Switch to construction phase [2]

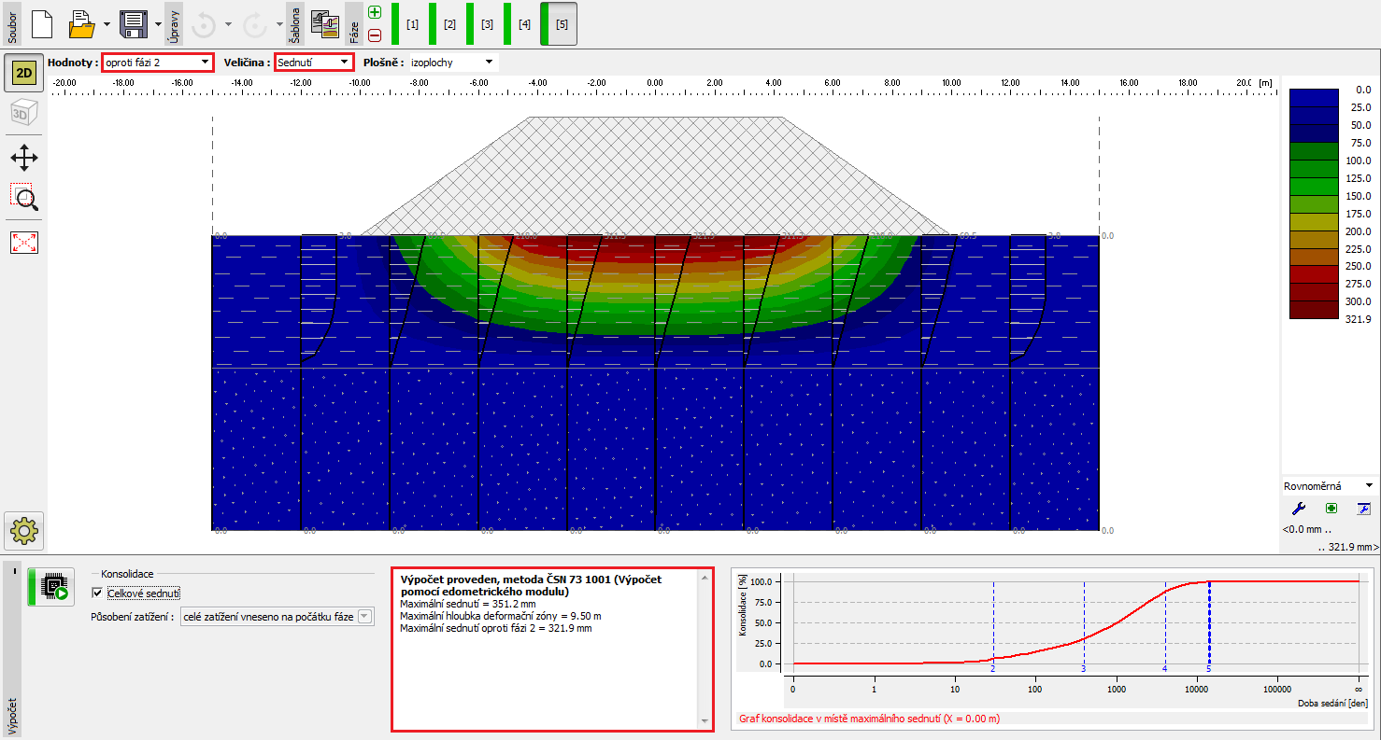tap(446, 24)
